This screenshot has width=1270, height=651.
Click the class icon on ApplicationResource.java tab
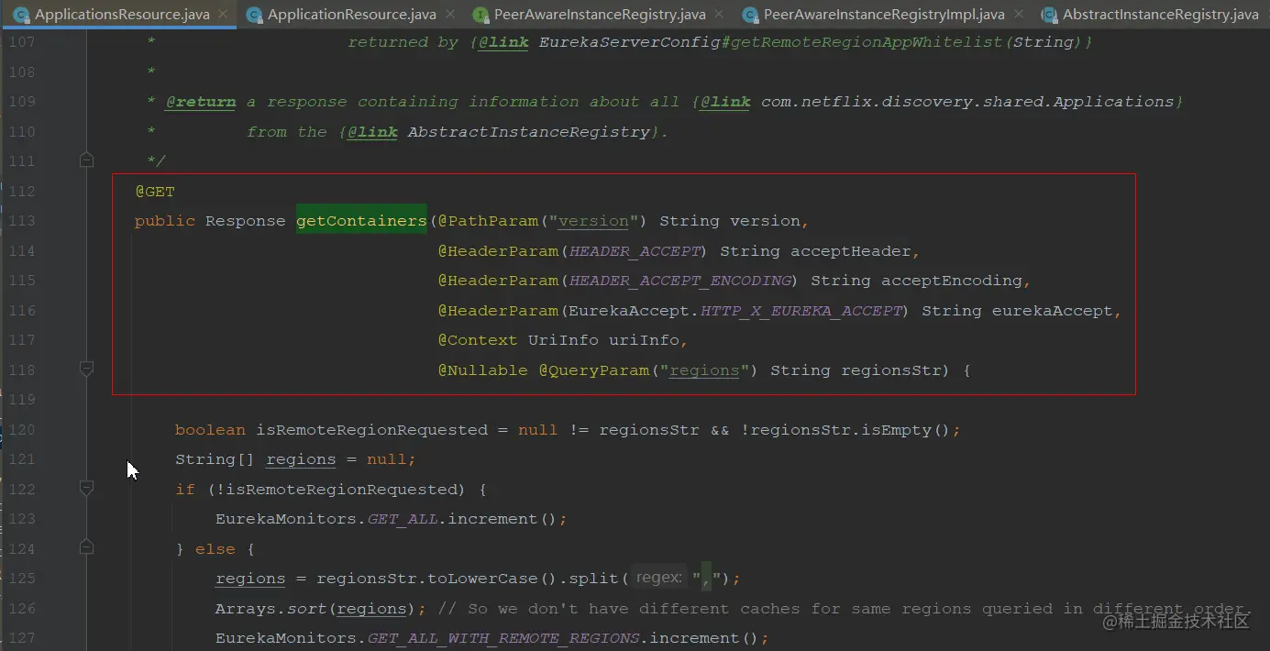coord(255,15)
